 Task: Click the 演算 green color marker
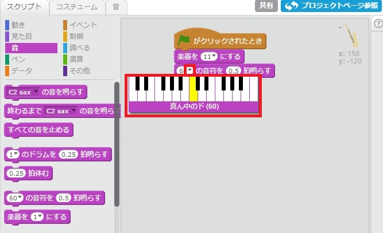65,60
